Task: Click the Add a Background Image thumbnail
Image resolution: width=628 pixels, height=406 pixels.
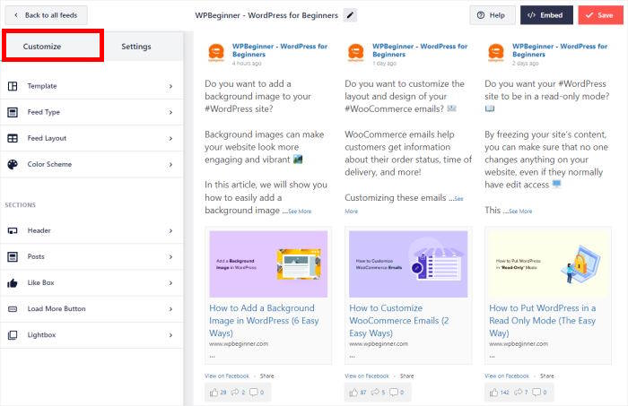Action: [x=268, y=264]
